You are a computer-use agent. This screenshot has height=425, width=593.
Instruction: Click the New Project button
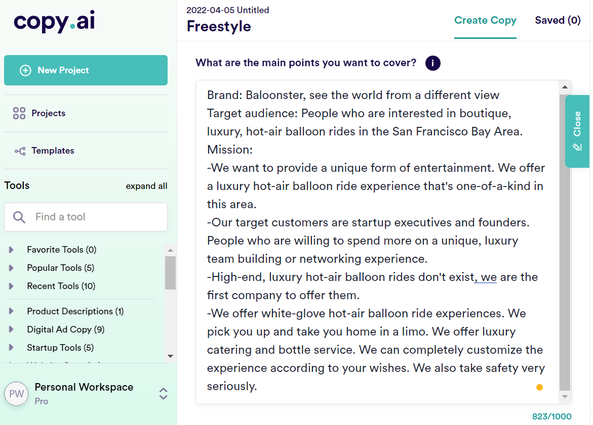click(86, 70)
